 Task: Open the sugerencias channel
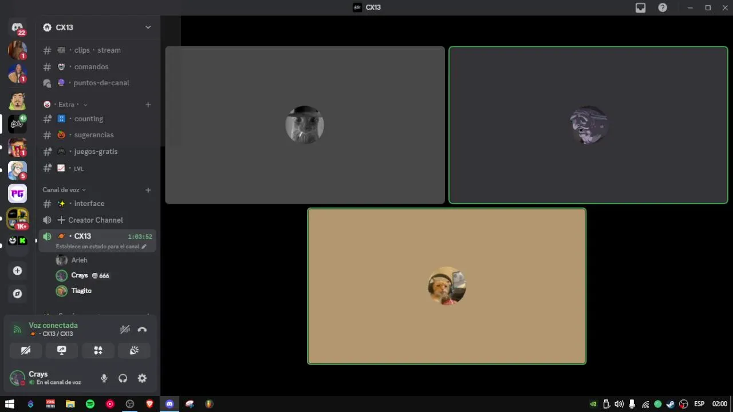tap(97, 135)
